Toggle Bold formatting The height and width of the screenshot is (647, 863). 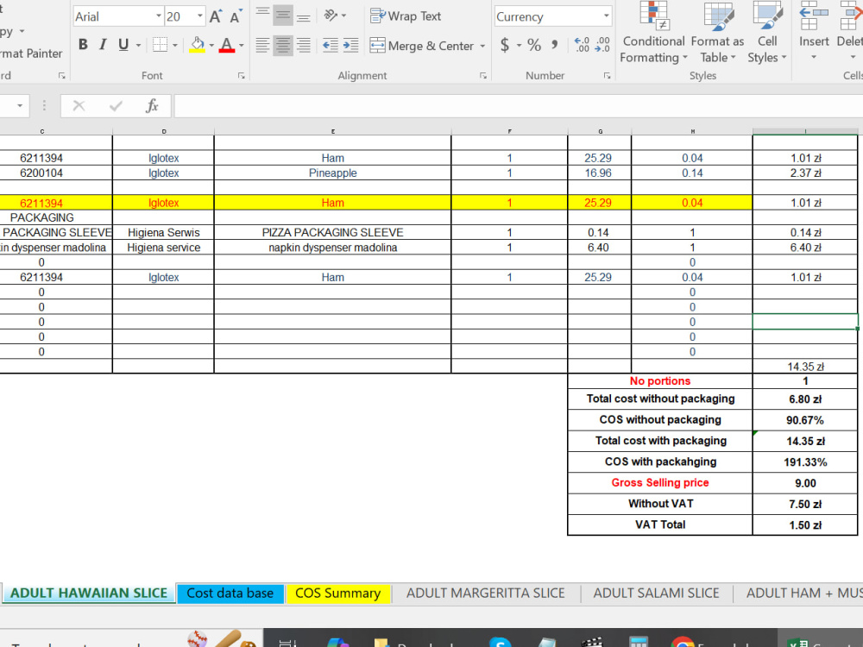(83, 45)
